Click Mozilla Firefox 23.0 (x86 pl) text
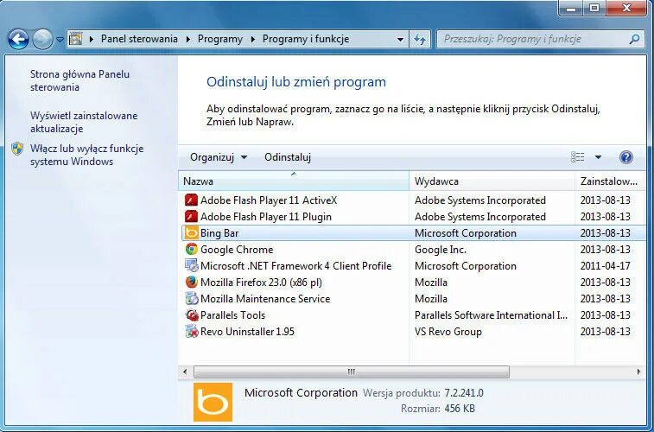 tap(261, 283)
